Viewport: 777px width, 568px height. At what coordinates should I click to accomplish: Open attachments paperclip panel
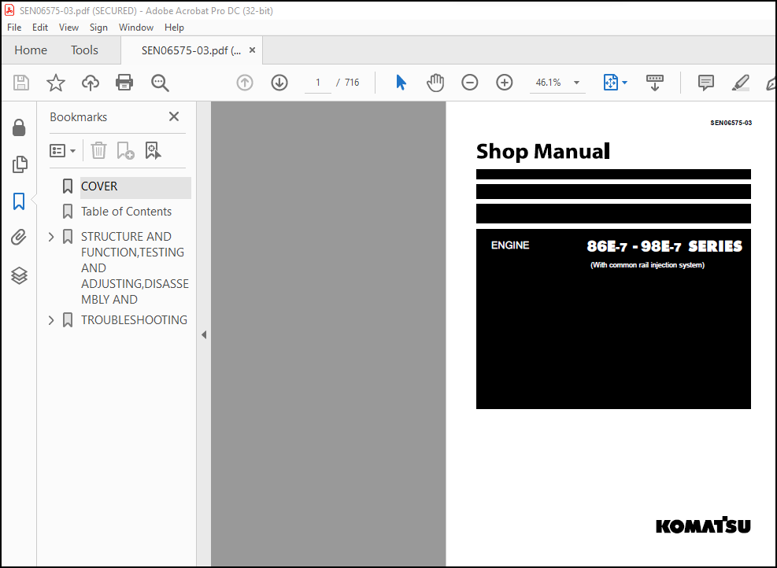click(19, 238)
